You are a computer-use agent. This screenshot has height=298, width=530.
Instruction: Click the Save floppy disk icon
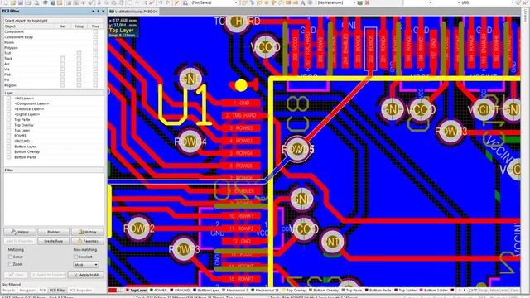21,2
